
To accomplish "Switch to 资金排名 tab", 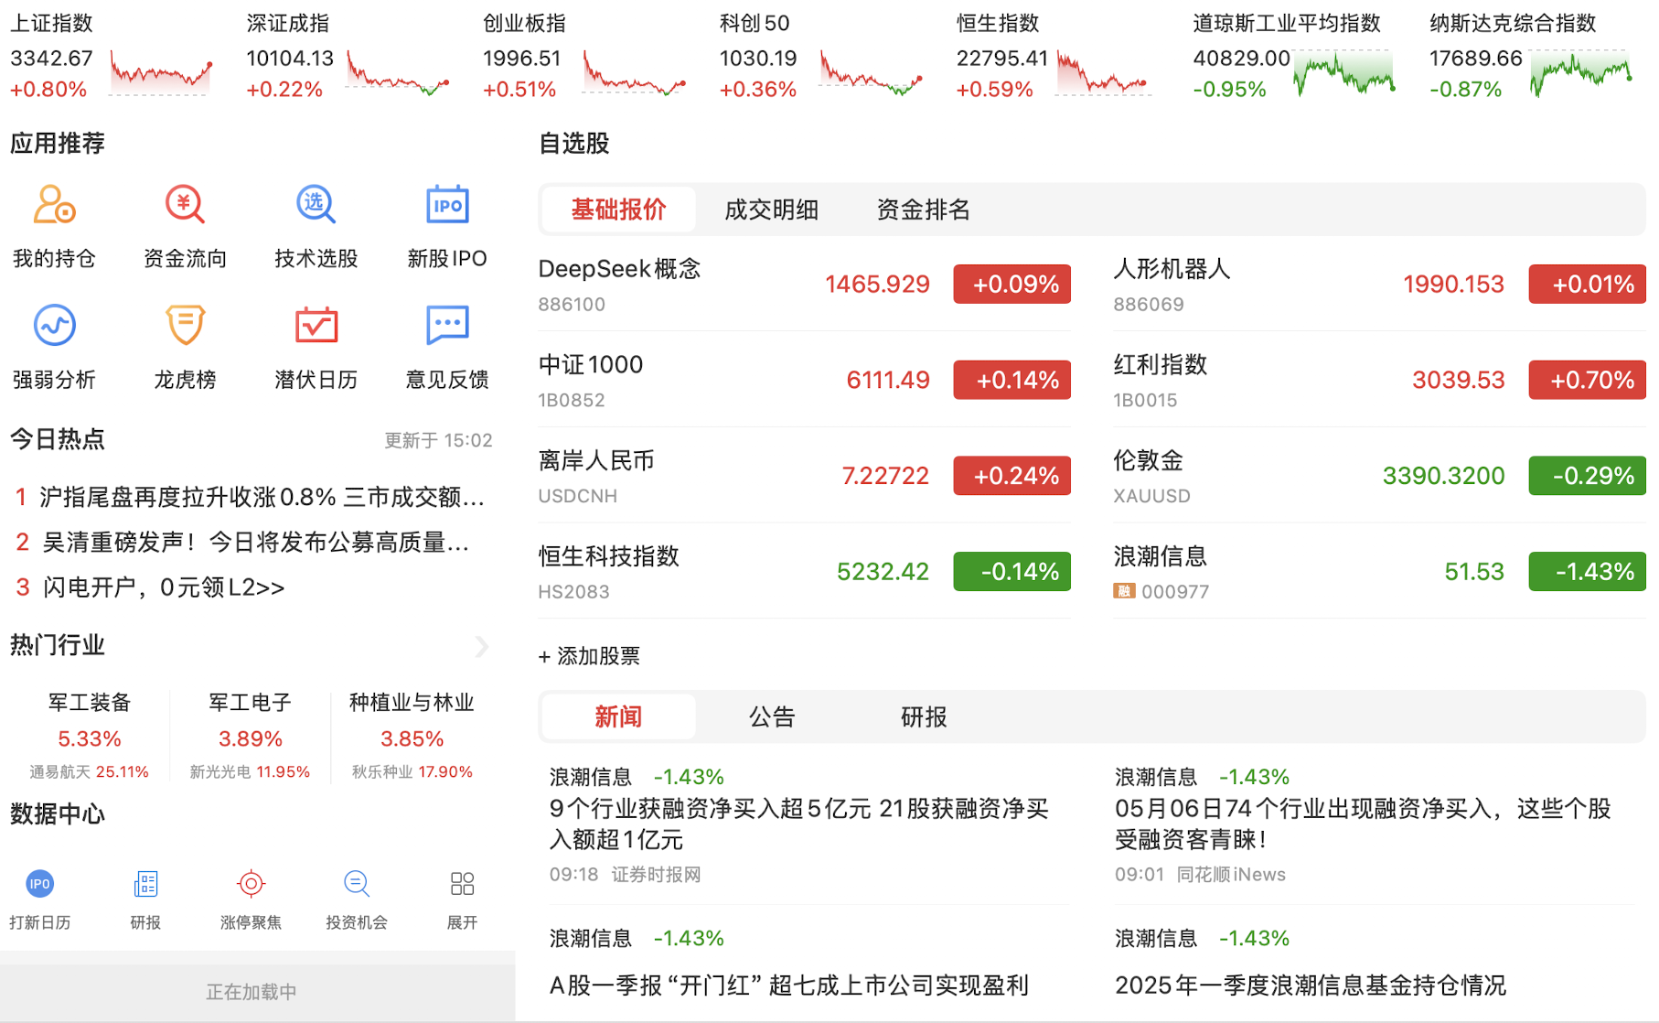I will tap(923, 210).
